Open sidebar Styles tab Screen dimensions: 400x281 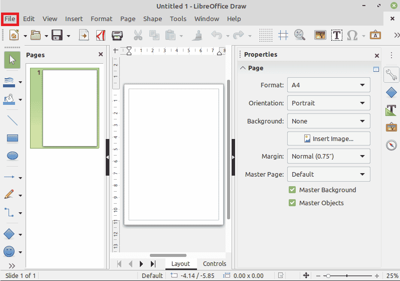391,110
